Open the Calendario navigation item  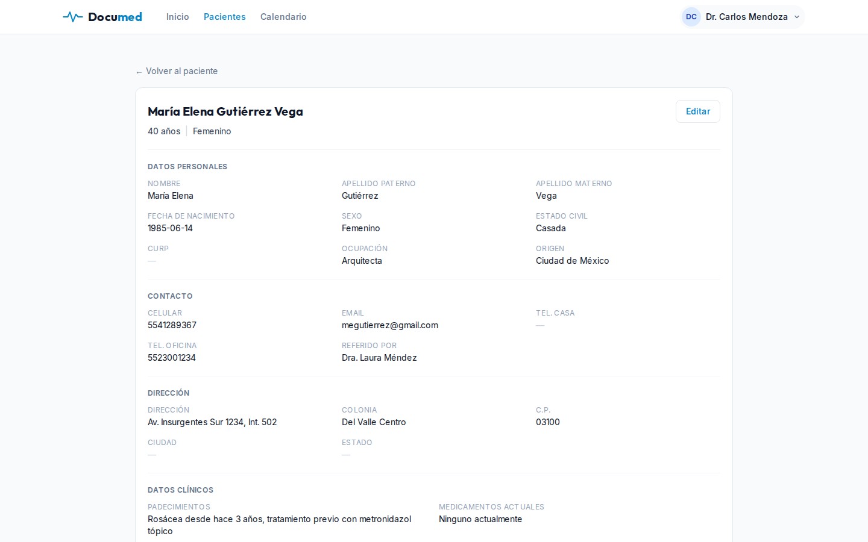pos(283,17)
